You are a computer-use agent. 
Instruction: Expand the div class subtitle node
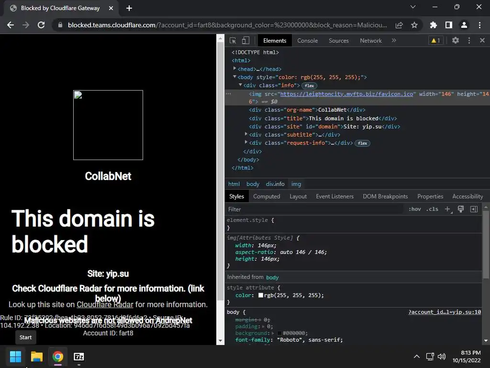(x=246, y=134)
